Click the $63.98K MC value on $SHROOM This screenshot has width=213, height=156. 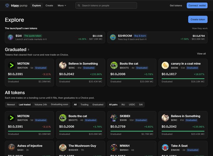198,39
